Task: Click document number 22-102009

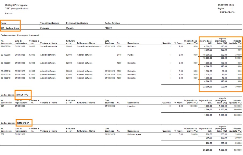Action: (x=6, y=63)
